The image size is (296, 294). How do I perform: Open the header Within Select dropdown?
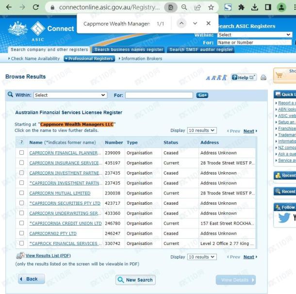(x=255, y=35)
